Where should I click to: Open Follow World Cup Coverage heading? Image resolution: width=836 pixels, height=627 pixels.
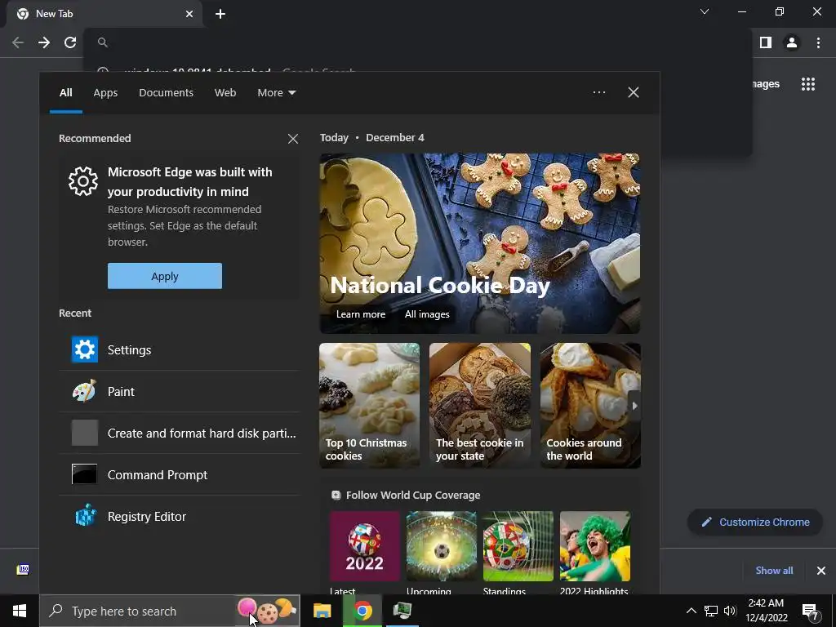[412, 495]
